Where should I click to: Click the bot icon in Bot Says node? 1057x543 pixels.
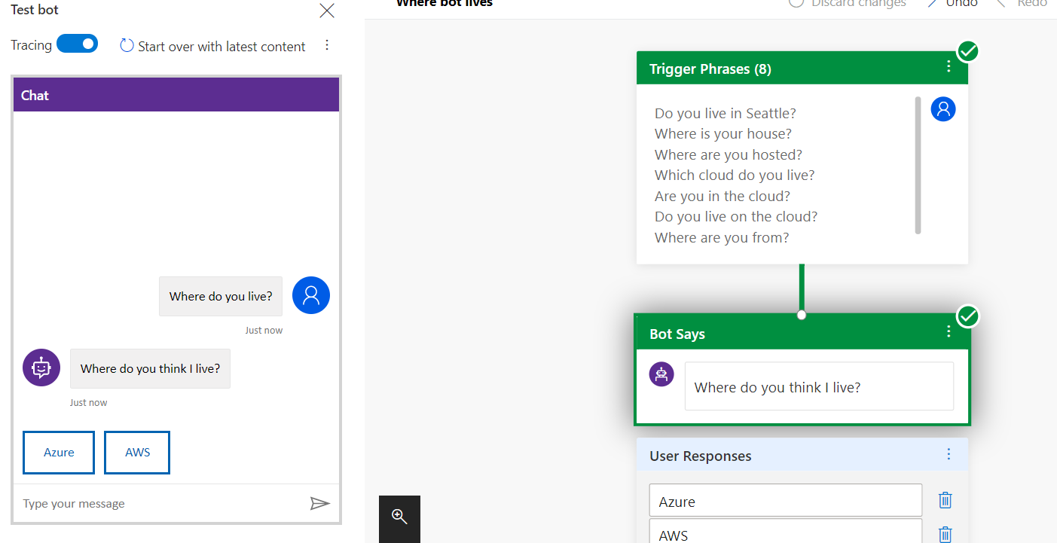click(x=661, y=374)
